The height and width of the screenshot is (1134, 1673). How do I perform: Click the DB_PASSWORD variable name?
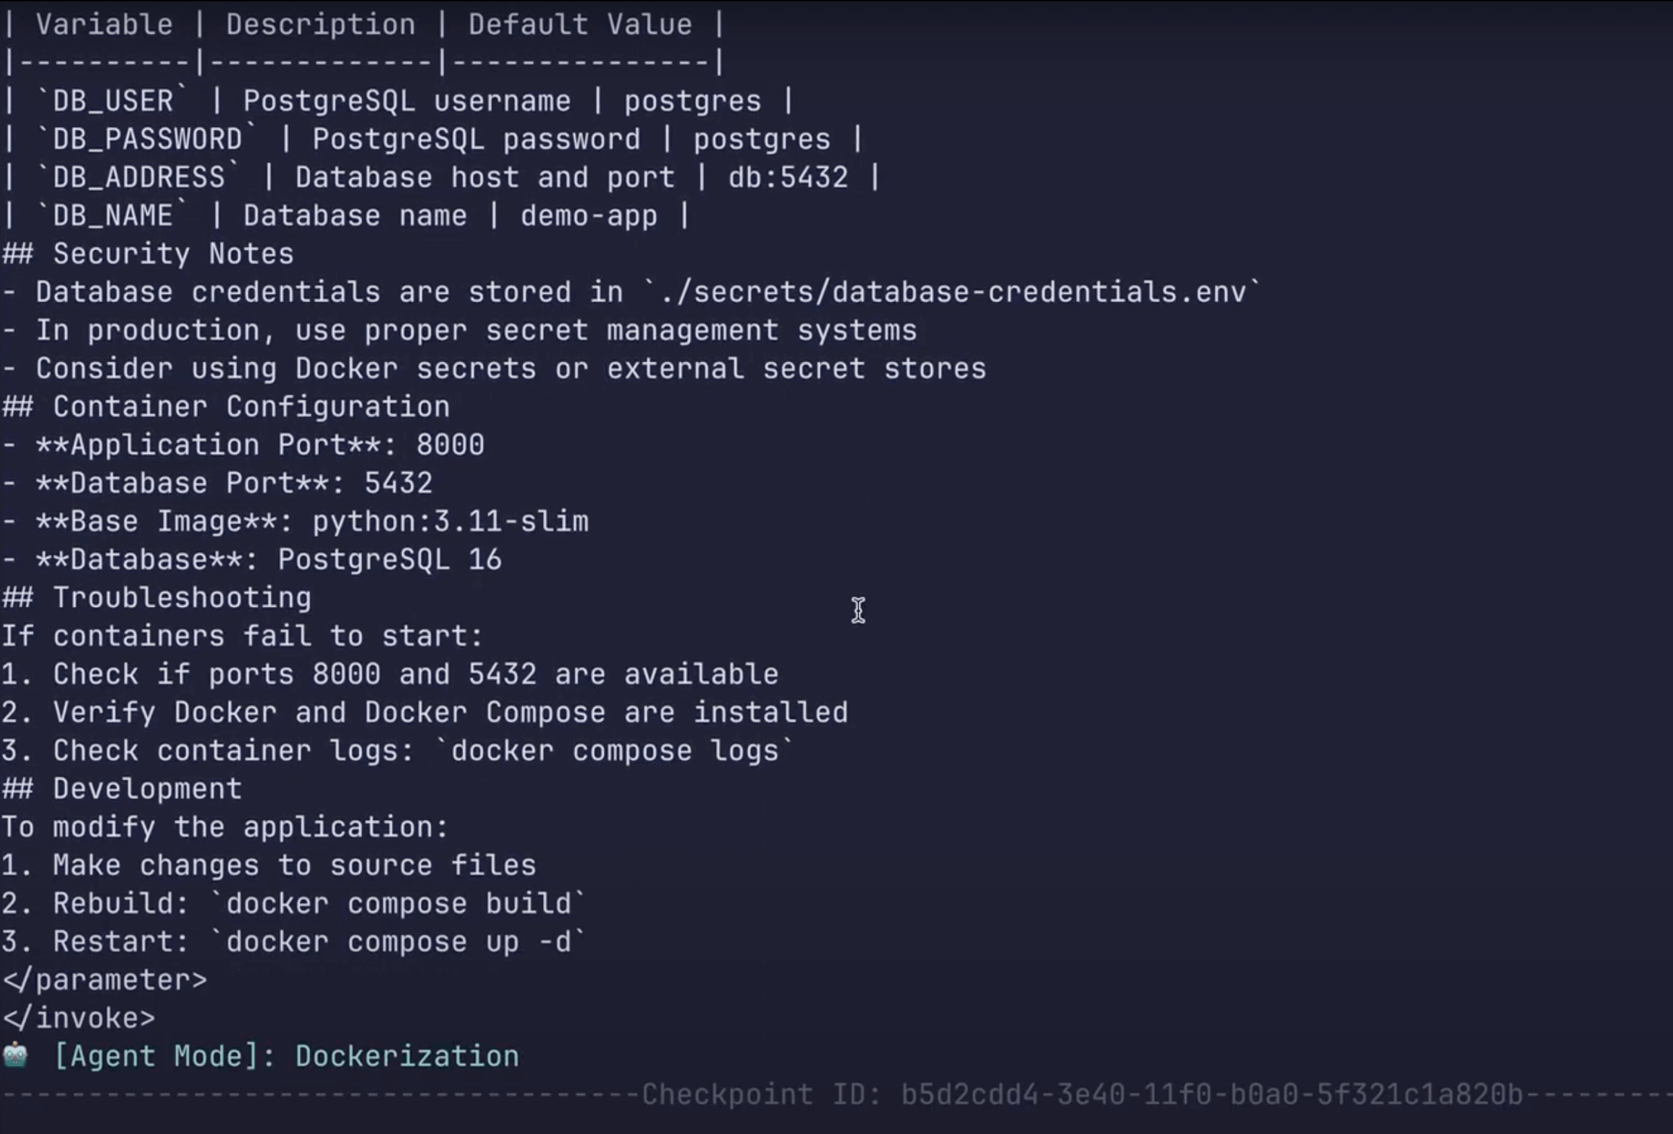147,139
